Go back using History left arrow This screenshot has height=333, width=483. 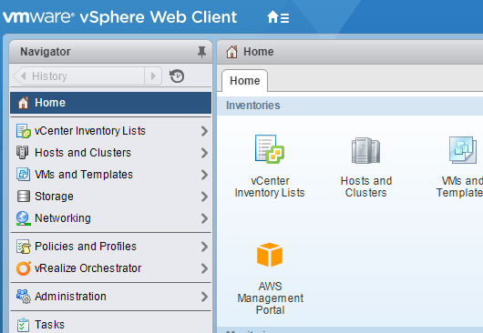(x=23, y=76)
